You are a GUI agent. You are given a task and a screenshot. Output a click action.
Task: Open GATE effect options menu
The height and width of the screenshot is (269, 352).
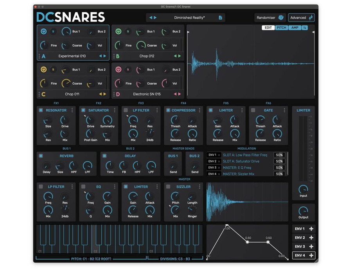284,110
